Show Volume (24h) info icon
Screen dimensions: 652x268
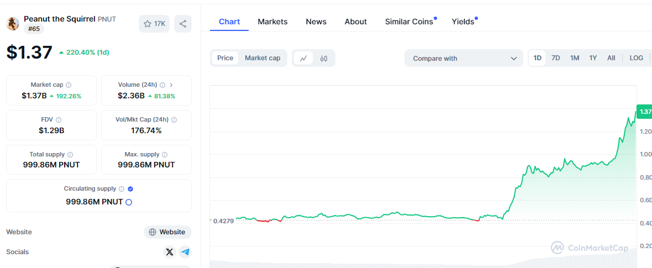click(162, 85)
